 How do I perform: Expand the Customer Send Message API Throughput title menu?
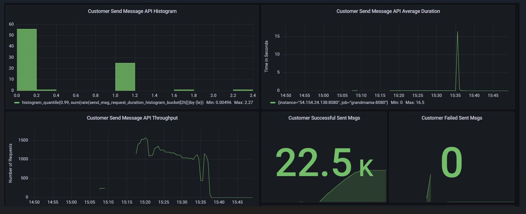tap(132, 118)
